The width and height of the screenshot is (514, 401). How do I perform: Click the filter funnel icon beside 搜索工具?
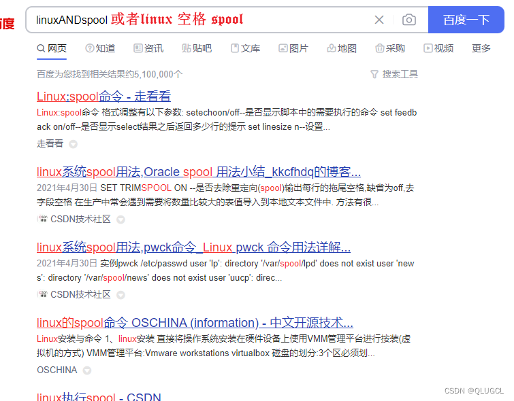pos(374,74)
